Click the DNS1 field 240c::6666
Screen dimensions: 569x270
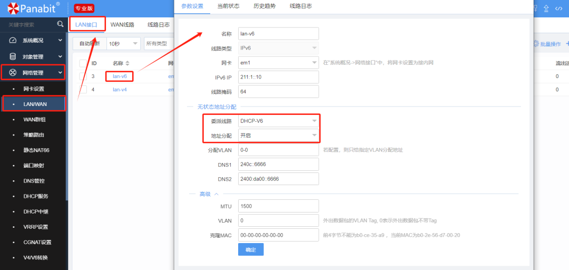pyautogui.click(x=278, y=164)
